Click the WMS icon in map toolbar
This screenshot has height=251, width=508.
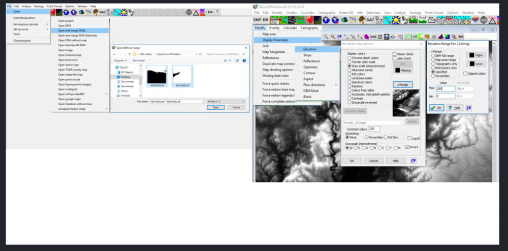click(x=373, y=37)
